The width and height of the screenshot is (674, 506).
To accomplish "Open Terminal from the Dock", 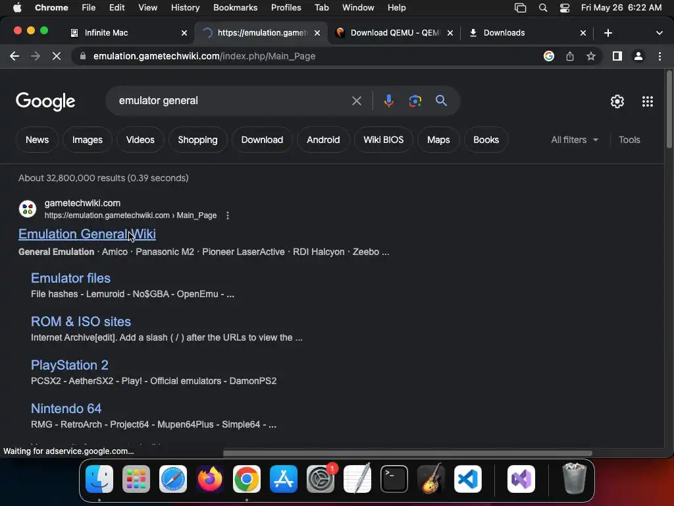I will tap(394, 479).
